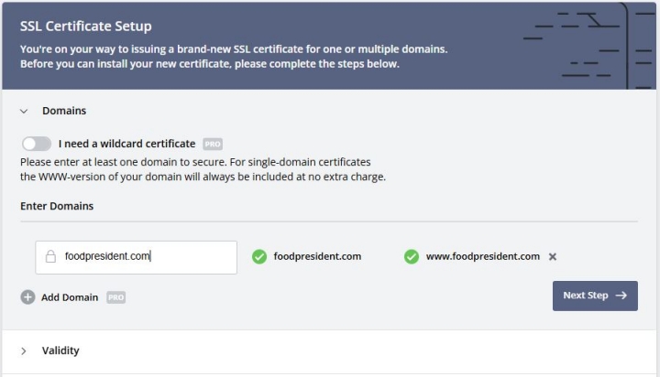Click the plus icon beside Add Domain
Screen dimensions: 660x377
(x=27, y=297)
